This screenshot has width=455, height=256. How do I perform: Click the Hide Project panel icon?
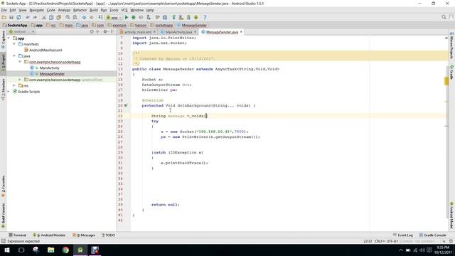(112, 31)
